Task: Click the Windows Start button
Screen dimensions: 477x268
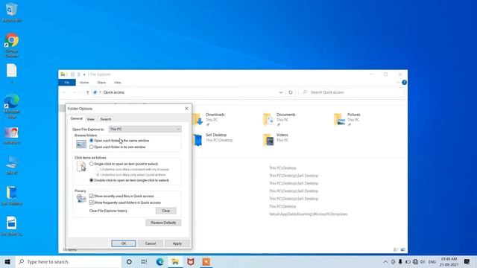Action: tap(7, 261)
